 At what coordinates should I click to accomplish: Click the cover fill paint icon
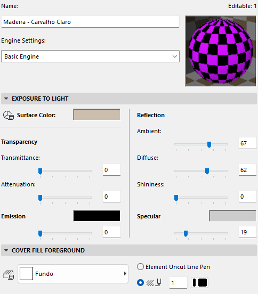9,275
